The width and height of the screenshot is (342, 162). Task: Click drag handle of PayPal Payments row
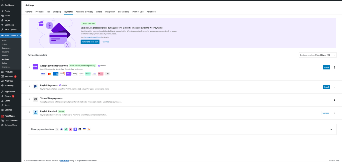pyautogui.click(x=29, y=86)
